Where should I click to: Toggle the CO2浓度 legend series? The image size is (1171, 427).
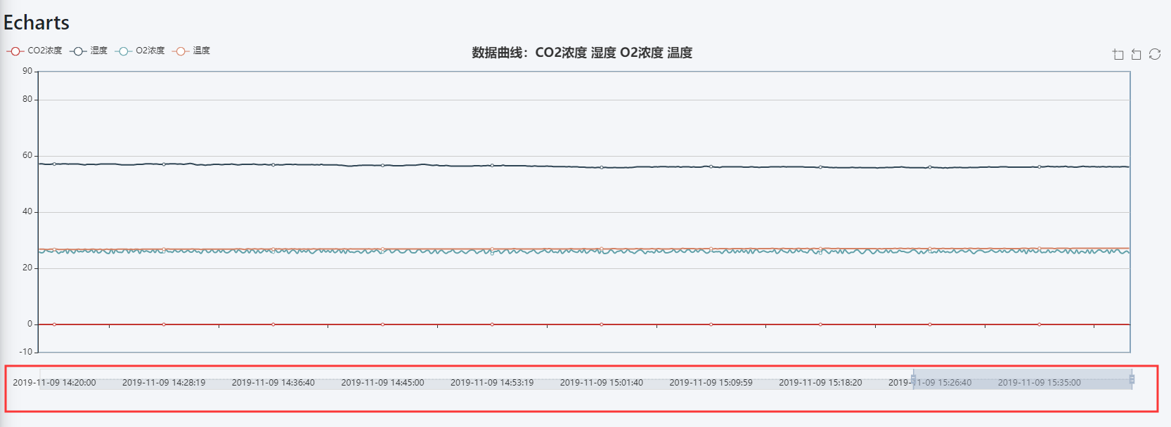(x=34, y=51)
